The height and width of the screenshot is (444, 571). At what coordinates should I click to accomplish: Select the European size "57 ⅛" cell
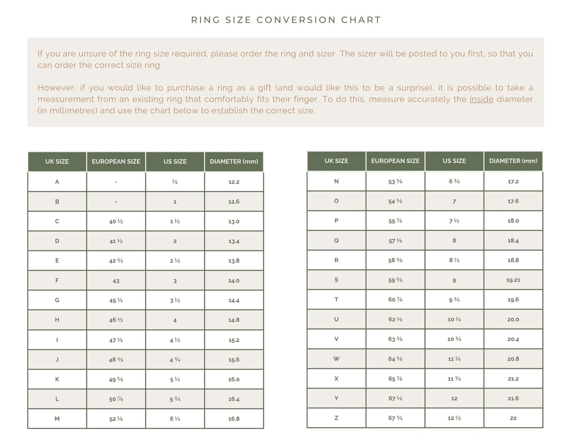click(395, 241)
